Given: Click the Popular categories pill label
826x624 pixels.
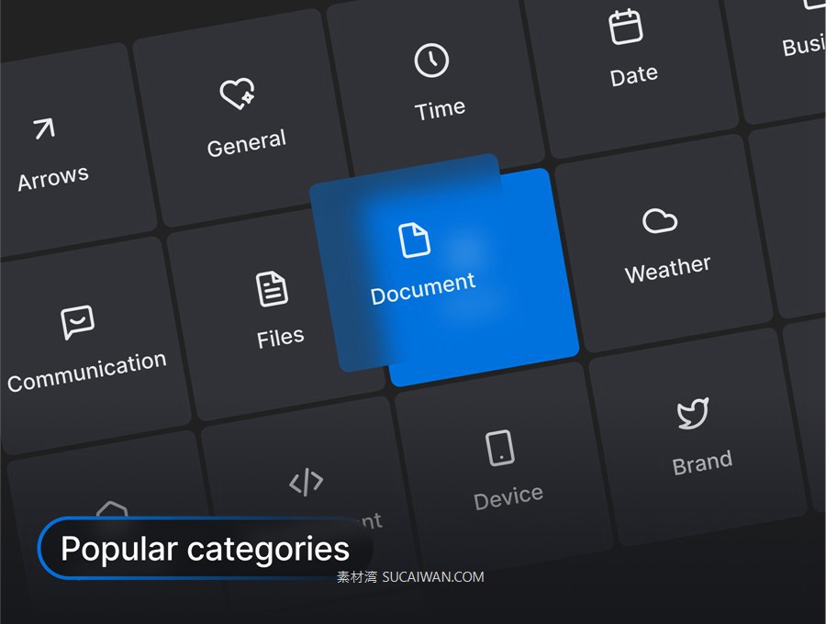Looking at the screenshot, I should point(204,548).
